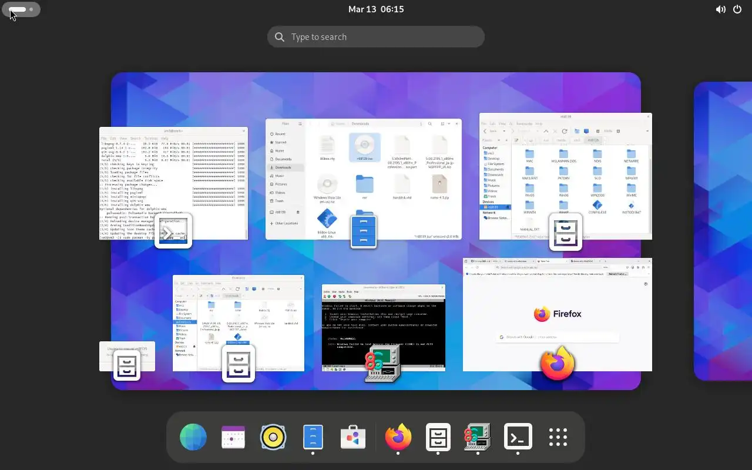Open the yellow speaker music player in the dock
This screenshot has width=752, height=470.
(x=273, y=438)
